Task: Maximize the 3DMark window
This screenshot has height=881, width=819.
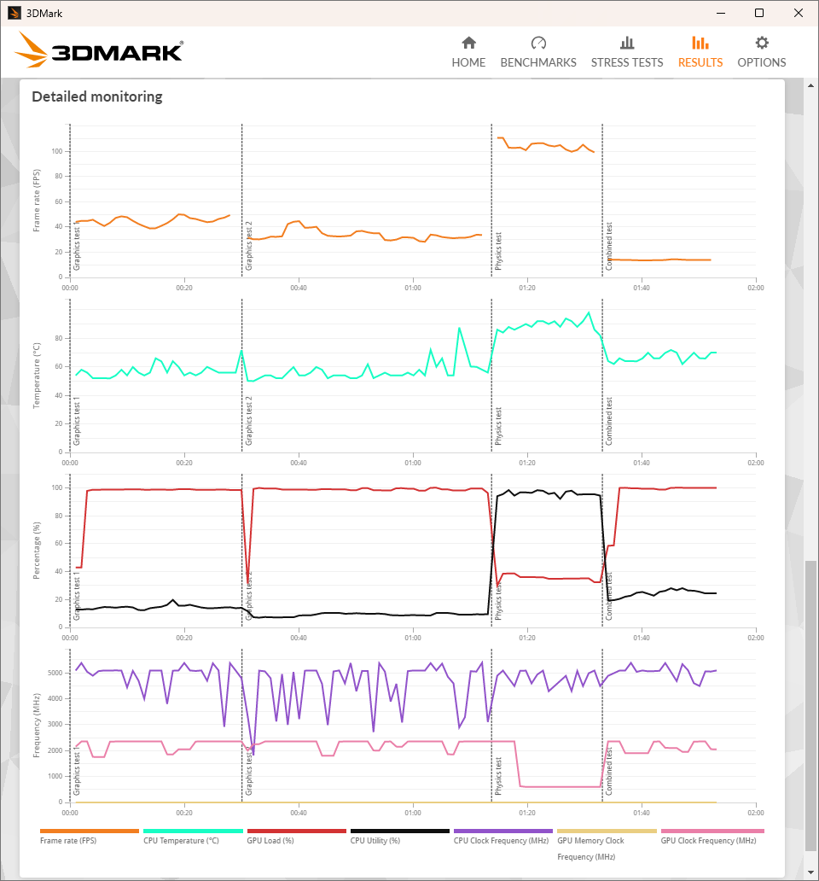Action: (x=758, y=13)
